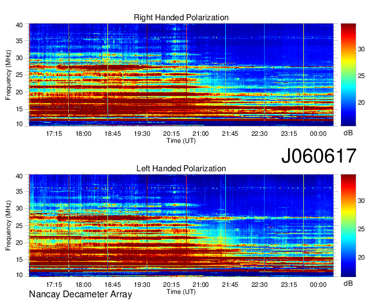
Task: Click the 21:45 tick label on the top plot
Action: click(x=230, y=134)
